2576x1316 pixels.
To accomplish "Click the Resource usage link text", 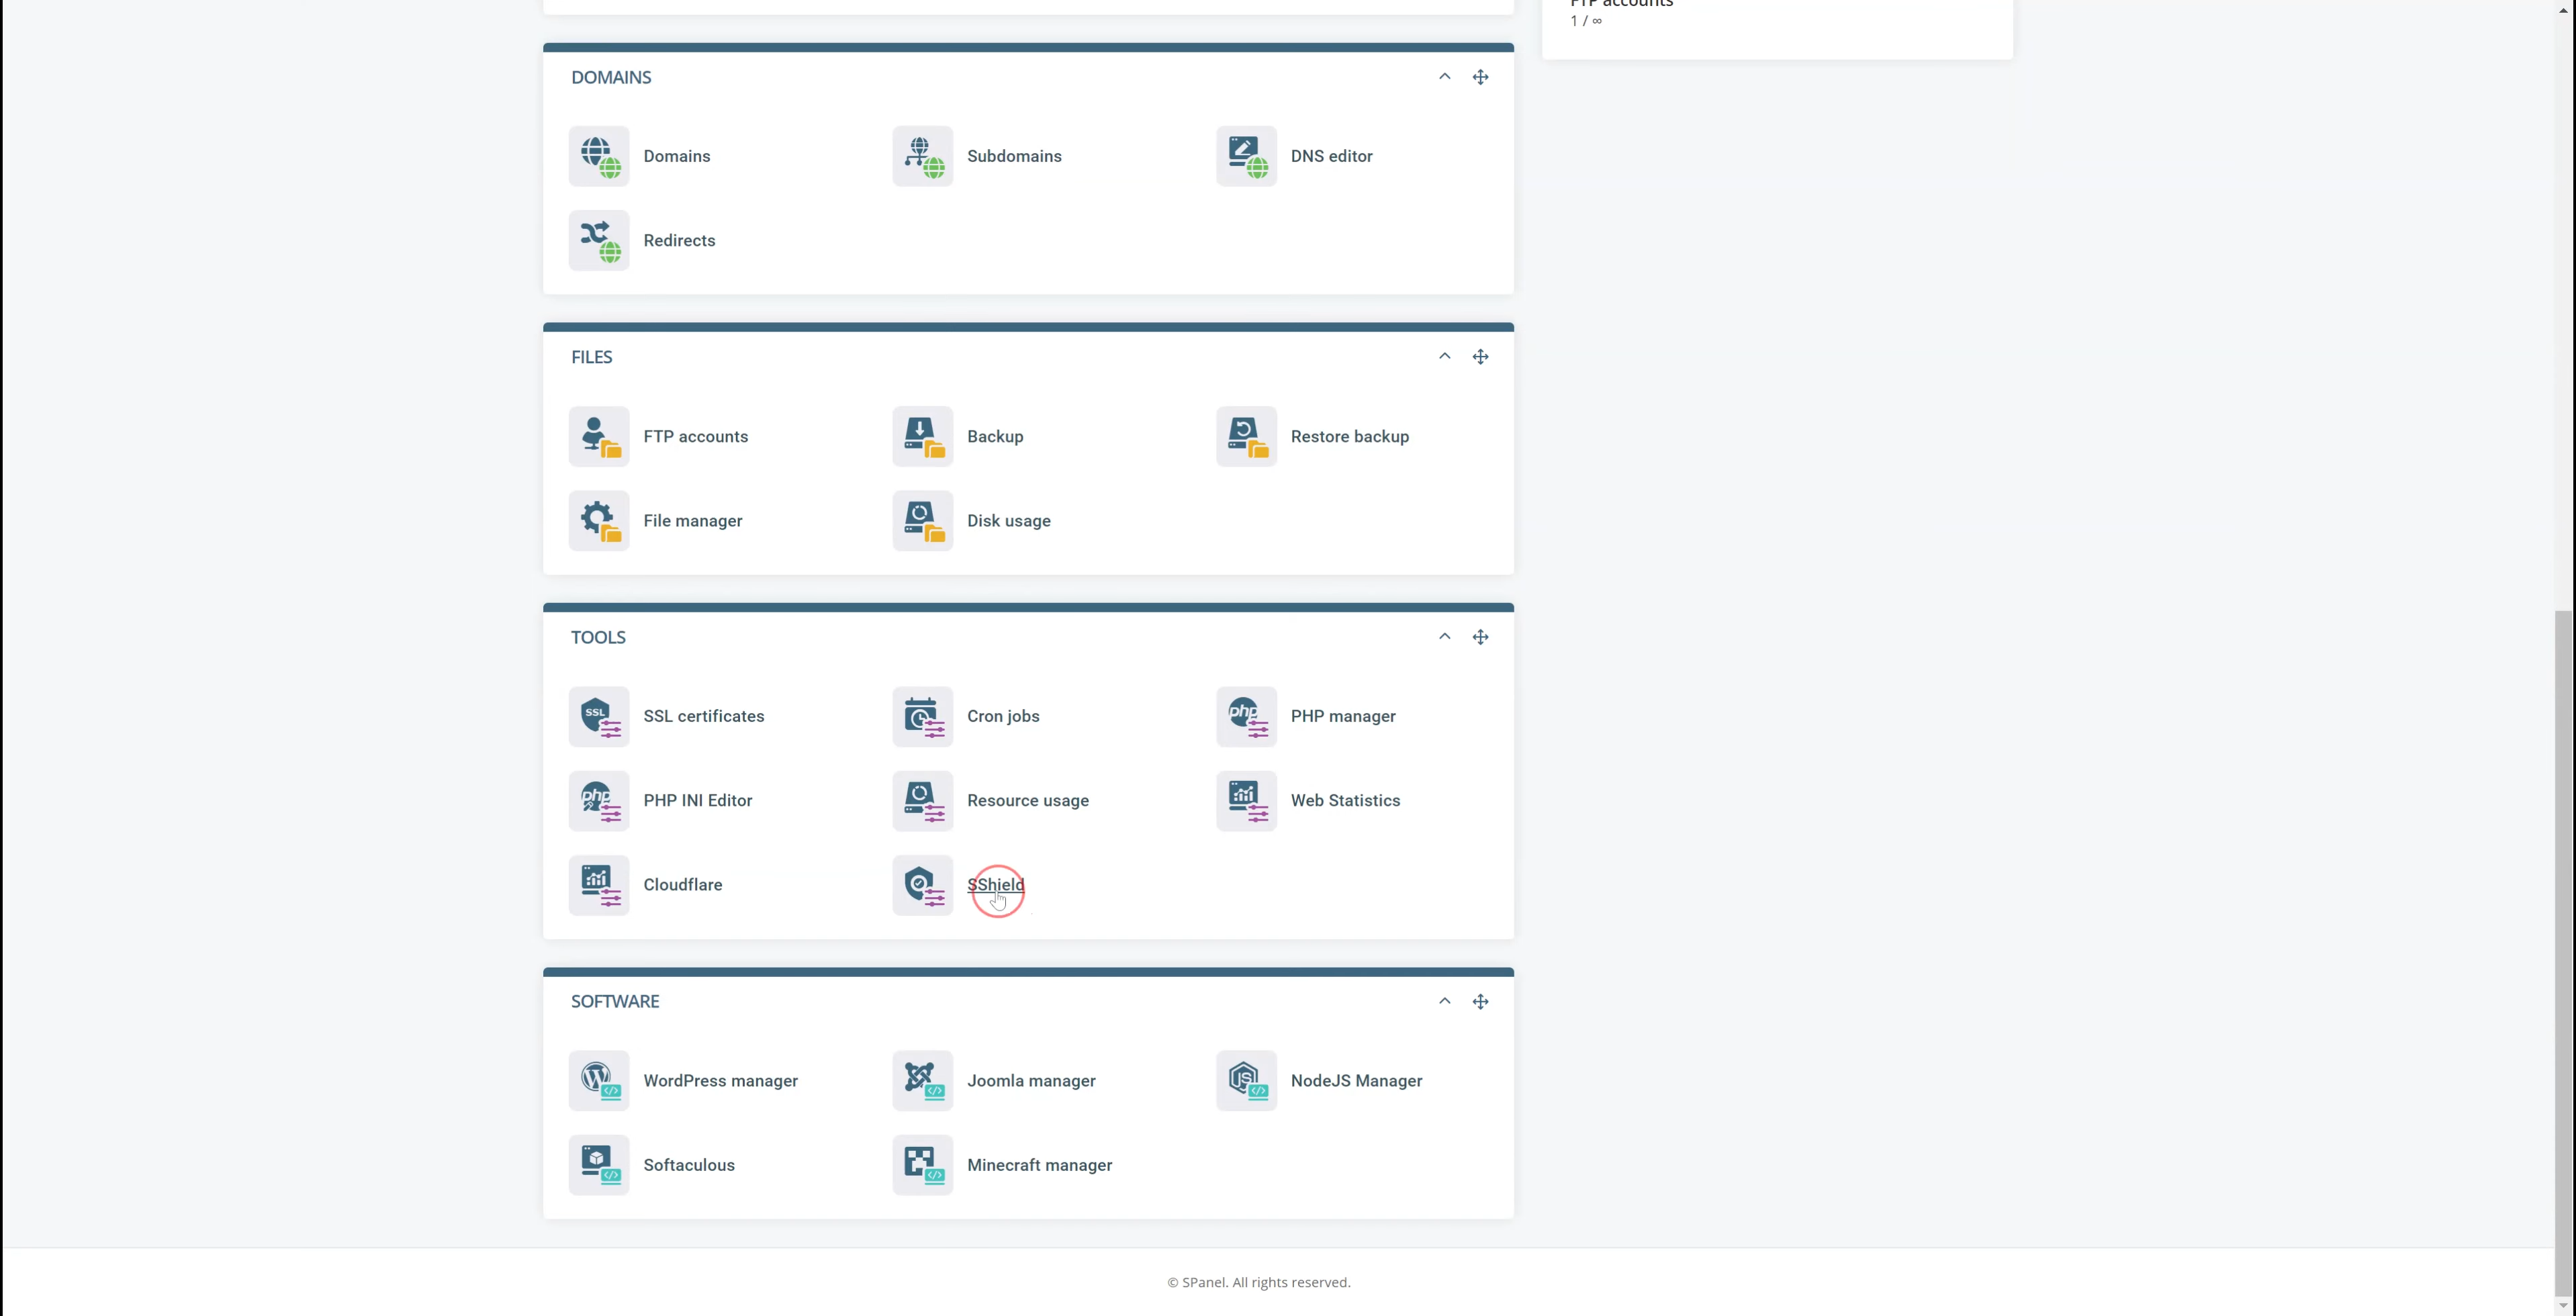I will pyautogui.click(x=1027, y=801).
